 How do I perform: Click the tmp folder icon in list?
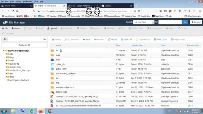[52, 83]
